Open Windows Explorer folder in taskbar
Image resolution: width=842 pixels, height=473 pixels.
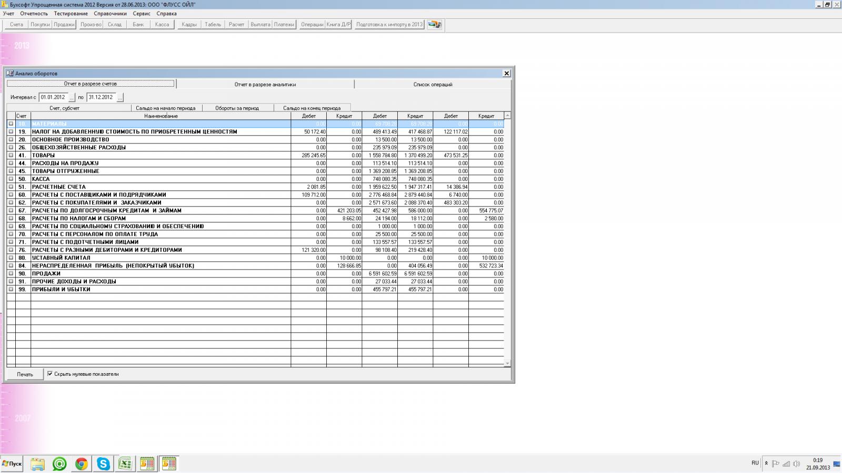pos(37,464)
